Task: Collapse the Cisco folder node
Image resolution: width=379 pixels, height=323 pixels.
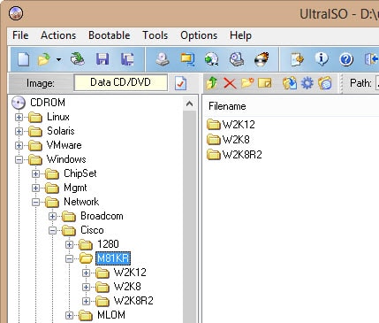Action: coord(52,230)
